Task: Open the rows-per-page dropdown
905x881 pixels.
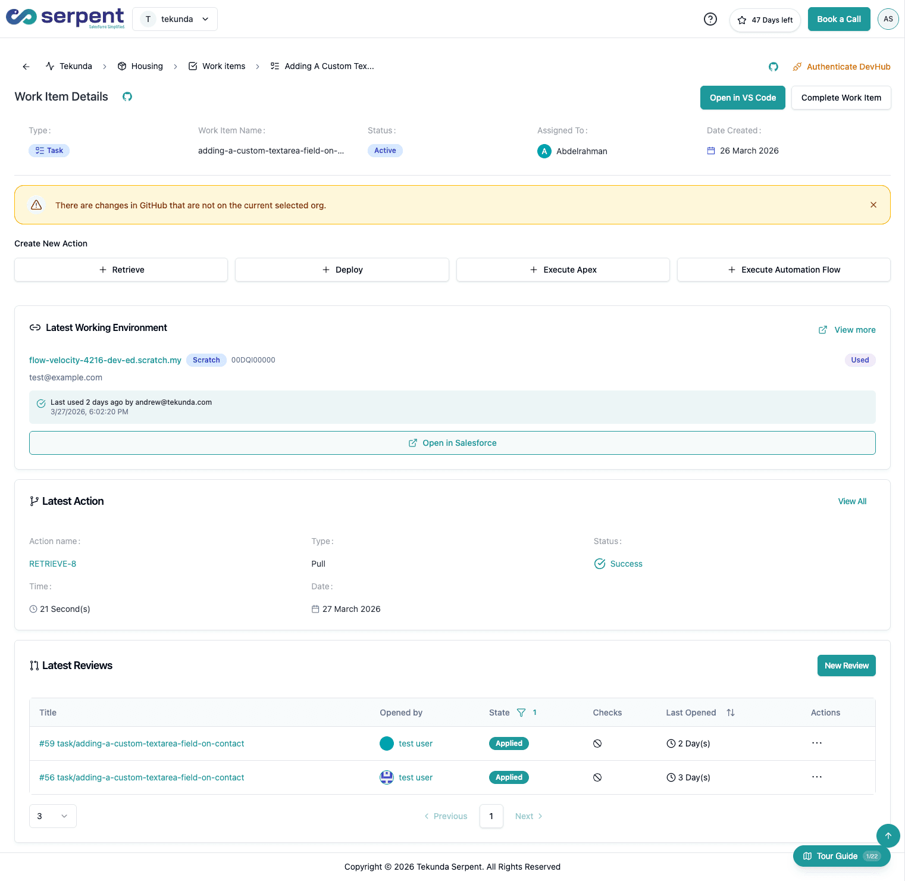Action: point(52,816)
